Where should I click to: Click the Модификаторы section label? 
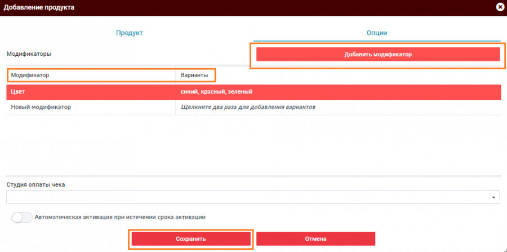click(29, 54)
